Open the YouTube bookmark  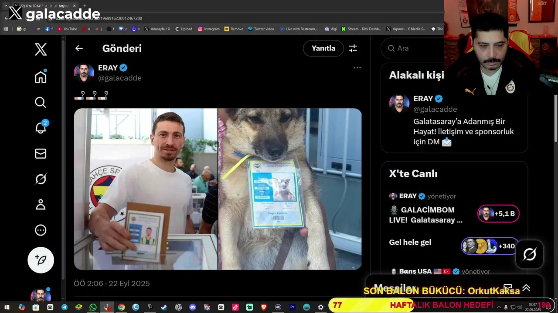[x=67, y=29]
